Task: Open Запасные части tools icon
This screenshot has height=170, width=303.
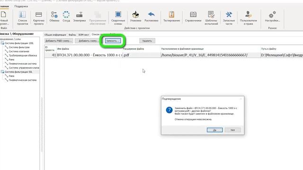Action: click(229, 18)
